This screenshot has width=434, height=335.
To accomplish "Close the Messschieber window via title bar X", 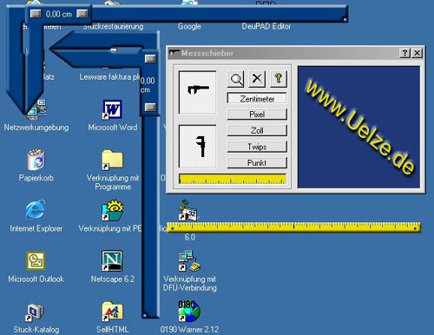I will (417, 53).
